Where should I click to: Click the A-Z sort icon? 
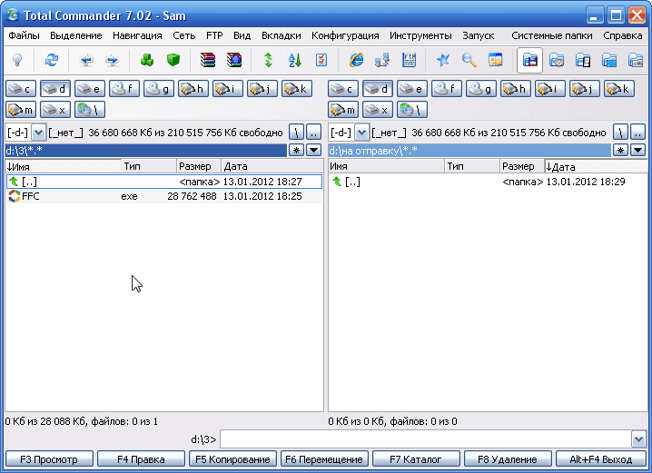click(x=295, y=60)
